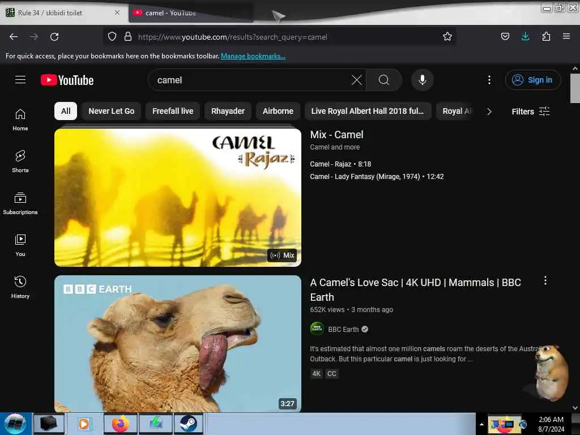
Task: Open A Camel's Love Sac video title
Action: [x=415, y=289]
